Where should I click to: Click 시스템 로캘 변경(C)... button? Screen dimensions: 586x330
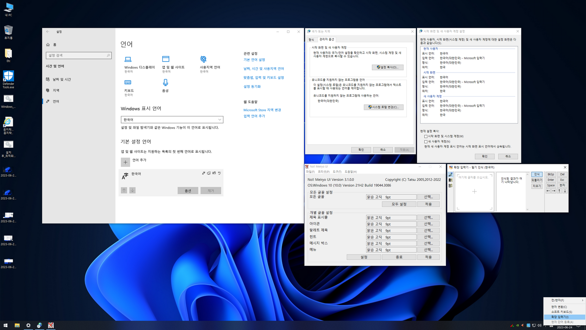(x=384, y=107)
